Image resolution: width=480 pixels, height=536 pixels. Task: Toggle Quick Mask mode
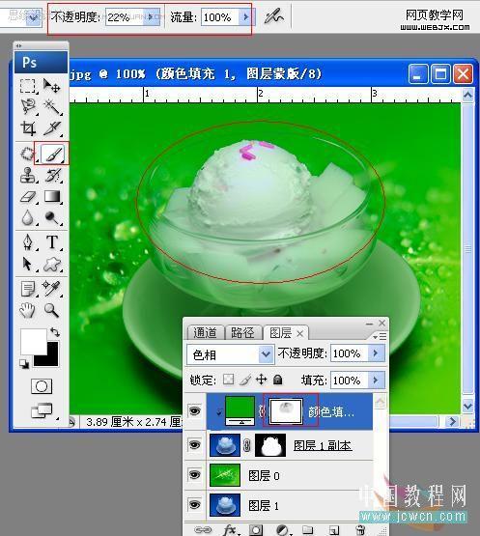pos(42,386)
